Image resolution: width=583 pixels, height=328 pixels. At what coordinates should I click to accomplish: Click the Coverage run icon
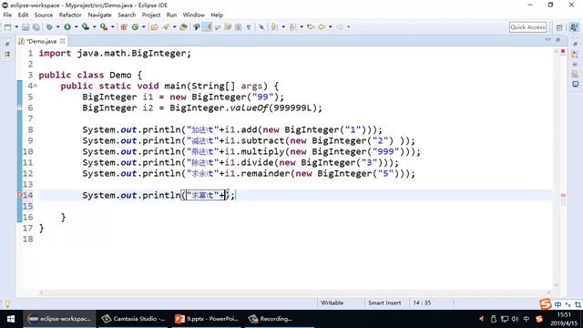click(x=86, y=26)
